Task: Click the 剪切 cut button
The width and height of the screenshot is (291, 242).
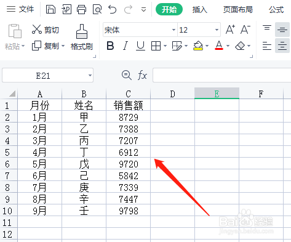Action: (46, 30)
